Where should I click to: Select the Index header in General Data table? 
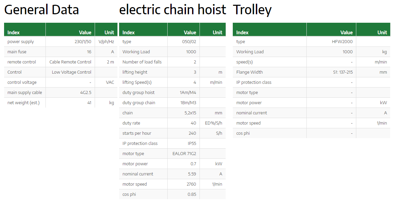tap(14, 33)
